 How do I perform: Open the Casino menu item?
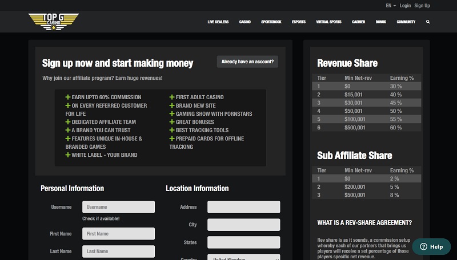click(x=245, y=22)
